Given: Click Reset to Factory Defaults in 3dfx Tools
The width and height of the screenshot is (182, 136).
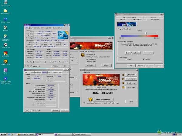Looking at the screenshot, I should coord(133,53).
